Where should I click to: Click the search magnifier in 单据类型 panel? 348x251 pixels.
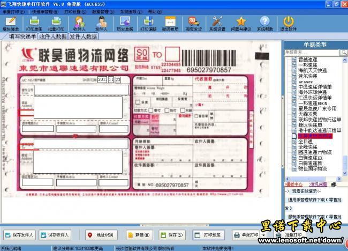[344, 53]
